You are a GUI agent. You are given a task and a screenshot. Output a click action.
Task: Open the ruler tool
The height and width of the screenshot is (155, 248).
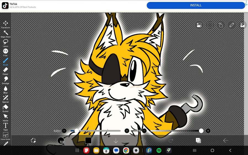tap(231, 25)
